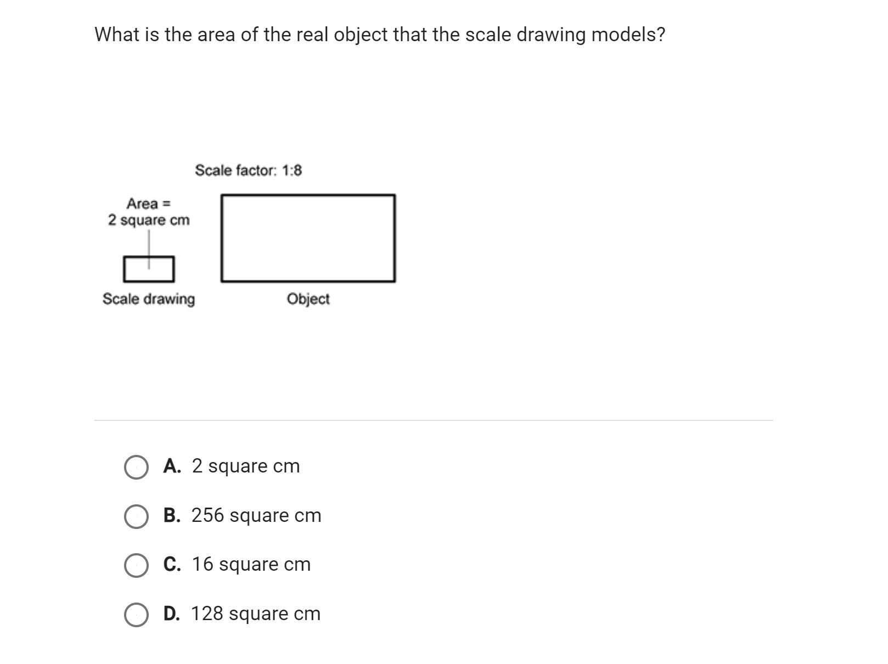Click the bold letter 'B.' label
This screenshot has width=888, height=664.
172,515
